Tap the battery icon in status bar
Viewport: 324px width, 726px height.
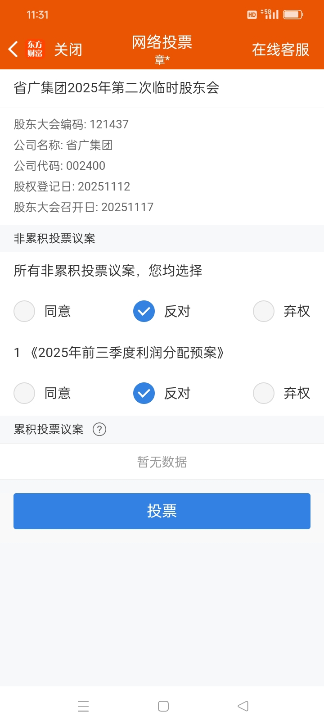click(293, 14)
